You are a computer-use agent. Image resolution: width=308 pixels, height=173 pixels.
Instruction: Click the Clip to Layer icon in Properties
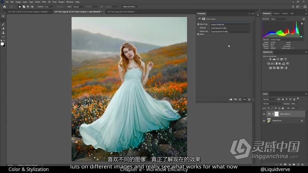click(x=231, y=100)
